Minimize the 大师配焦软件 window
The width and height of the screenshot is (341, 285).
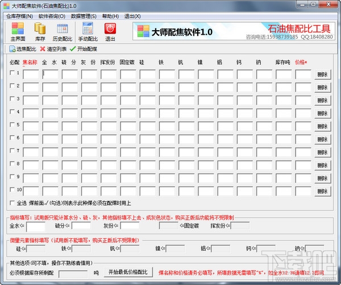(x=302, y=5)
